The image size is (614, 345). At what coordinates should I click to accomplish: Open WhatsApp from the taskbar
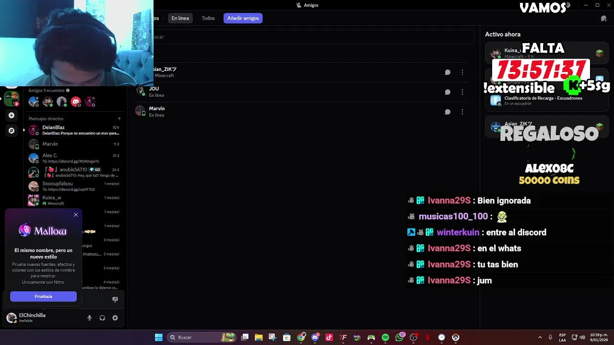[400, 337]
